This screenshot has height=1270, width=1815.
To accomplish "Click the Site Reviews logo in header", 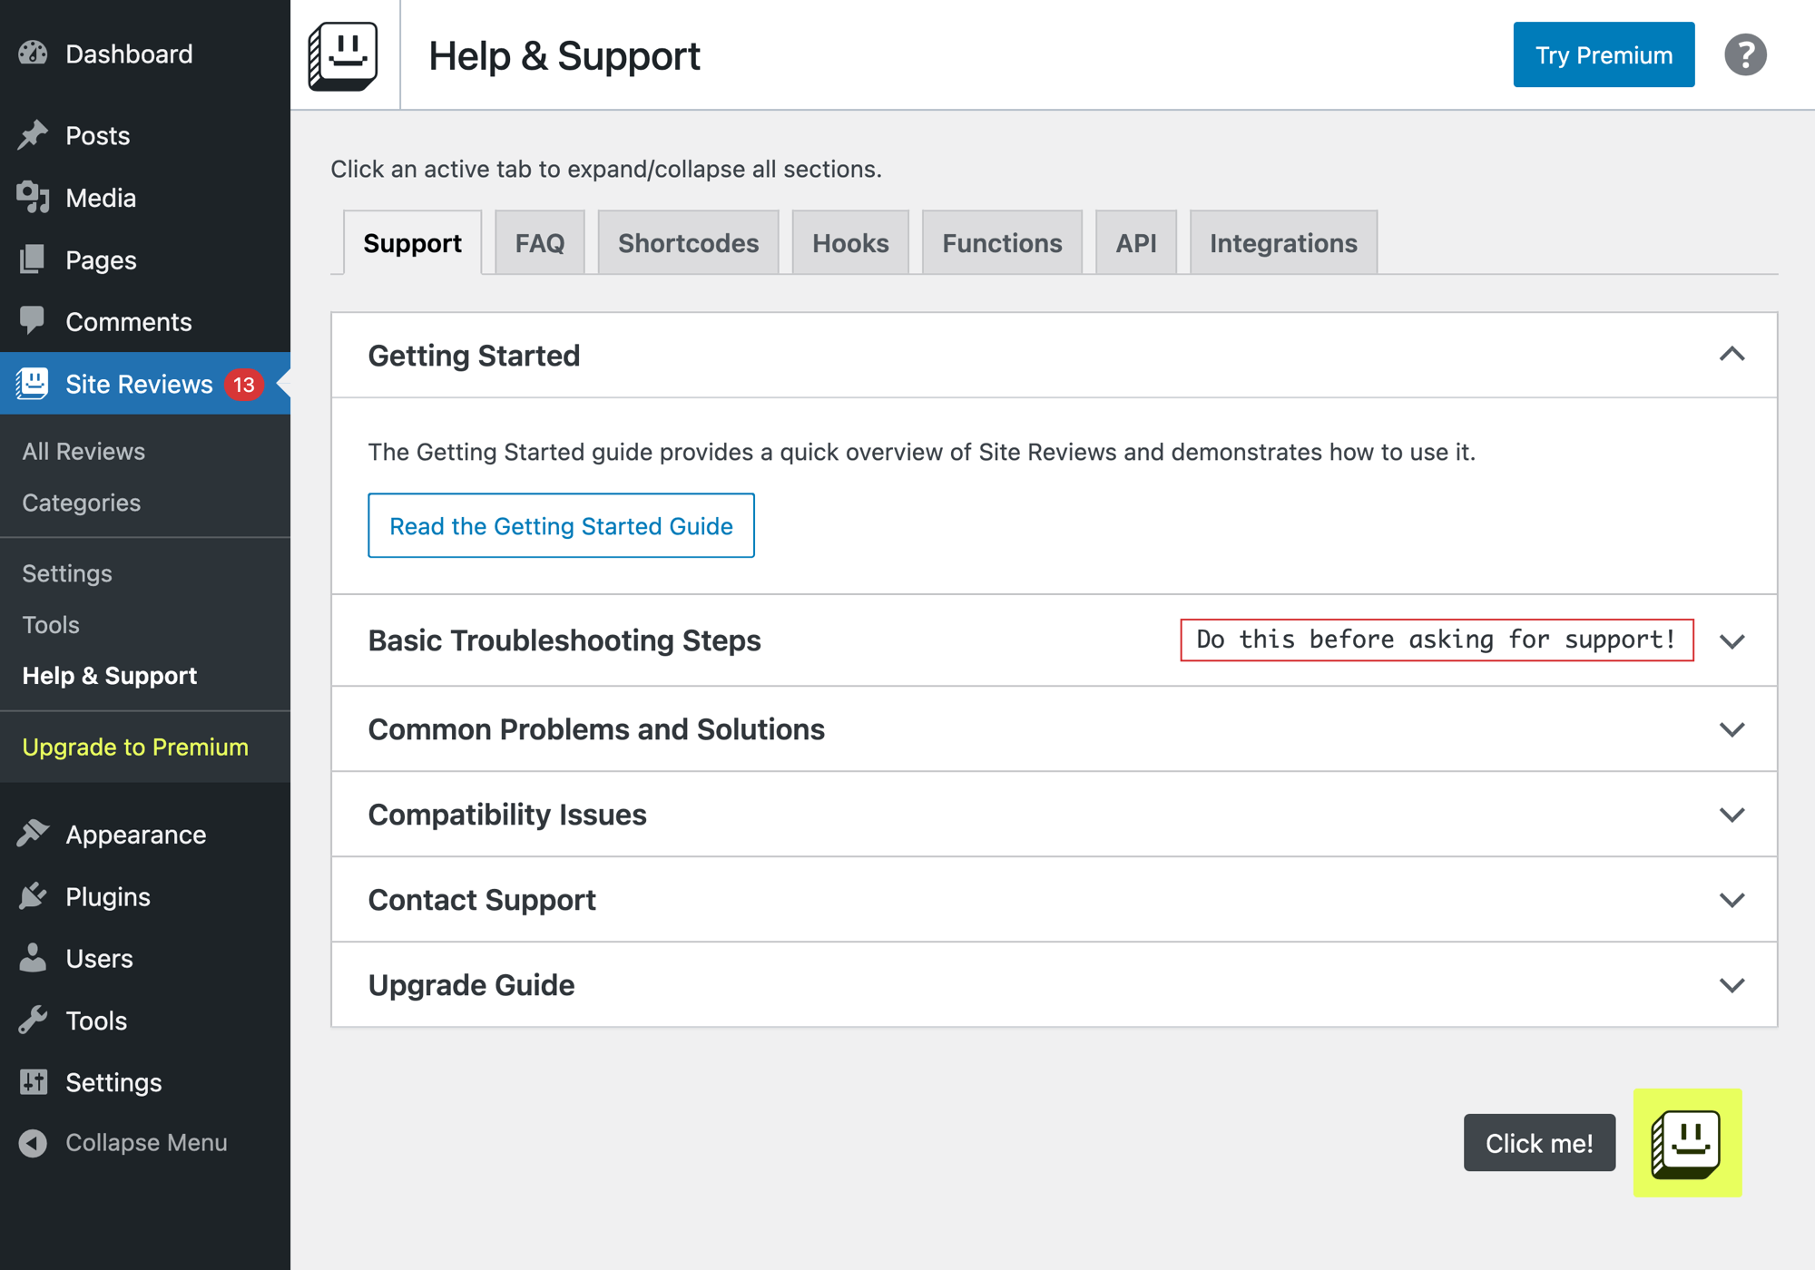I will point(343,55).
